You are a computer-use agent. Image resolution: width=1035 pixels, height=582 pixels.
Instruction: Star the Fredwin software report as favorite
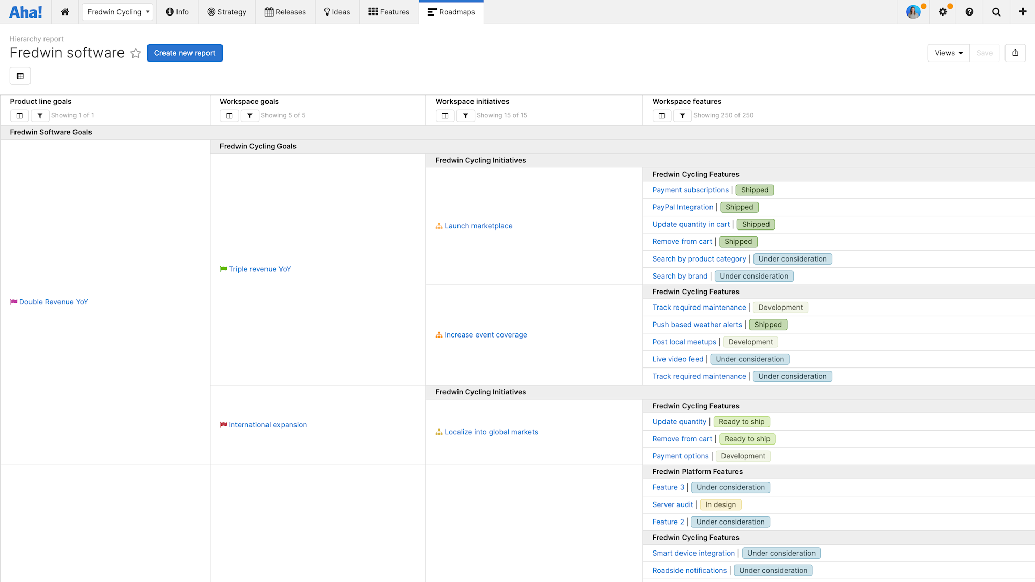136,53
